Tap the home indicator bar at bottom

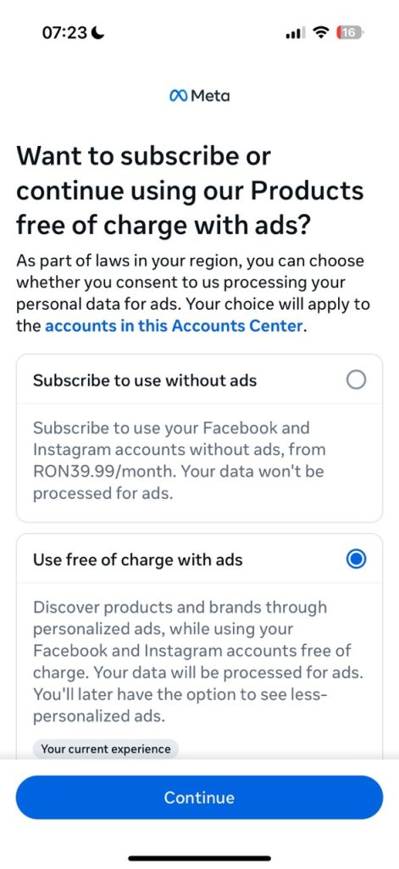coord(199,859)
